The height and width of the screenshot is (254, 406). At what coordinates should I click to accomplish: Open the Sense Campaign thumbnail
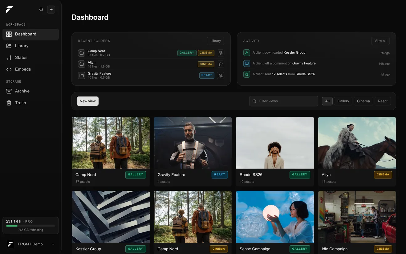tap(275, 217)
